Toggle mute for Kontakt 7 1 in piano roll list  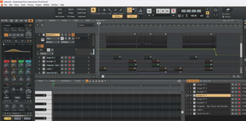pos(232,92)
